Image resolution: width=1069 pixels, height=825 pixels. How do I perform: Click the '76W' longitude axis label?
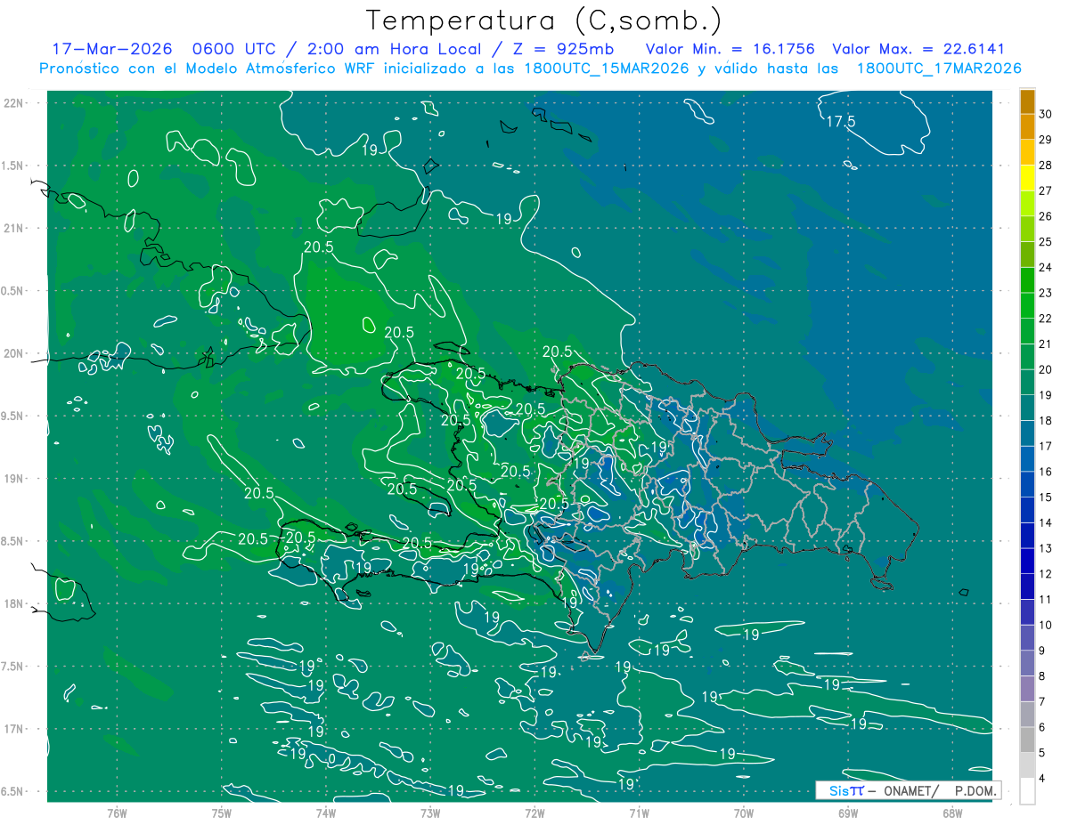117,813
